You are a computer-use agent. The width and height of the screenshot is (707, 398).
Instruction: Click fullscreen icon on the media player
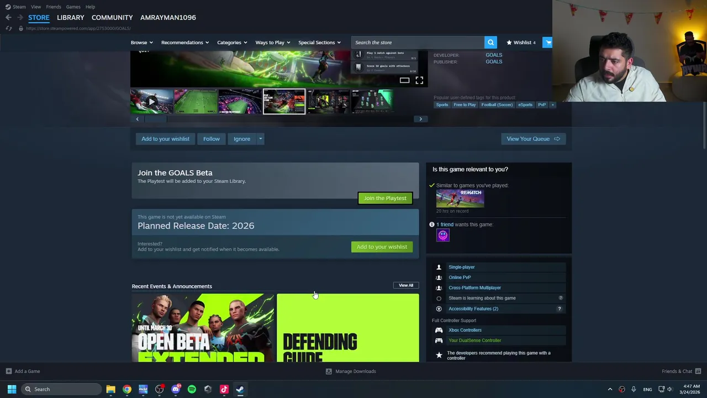pyautogui.click(x=419, y=81)
